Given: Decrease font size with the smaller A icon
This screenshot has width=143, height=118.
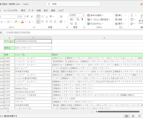Looking at the screenshot, I should [x=32, y=16].
